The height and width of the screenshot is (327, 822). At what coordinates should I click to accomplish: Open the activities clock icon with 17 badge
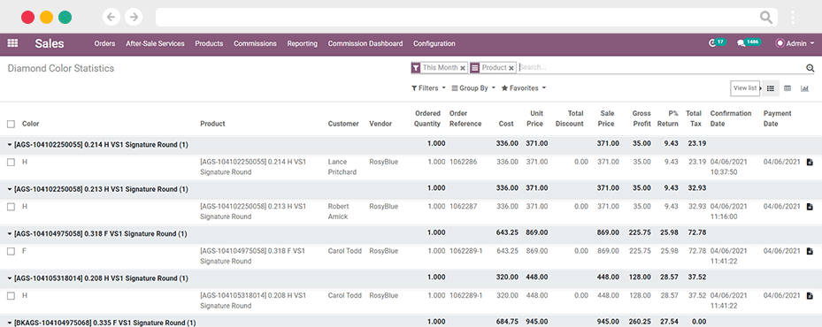click(718, 43)
